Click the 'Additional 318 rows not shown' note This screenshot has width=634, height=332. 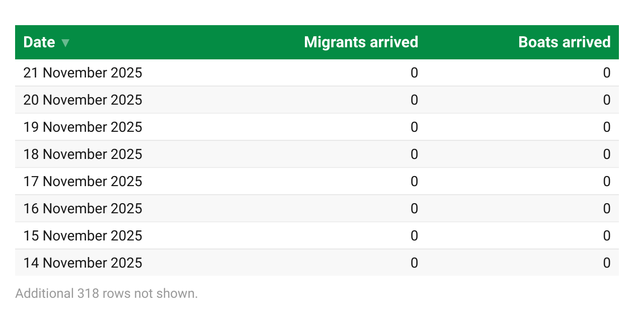coord(107,294)
